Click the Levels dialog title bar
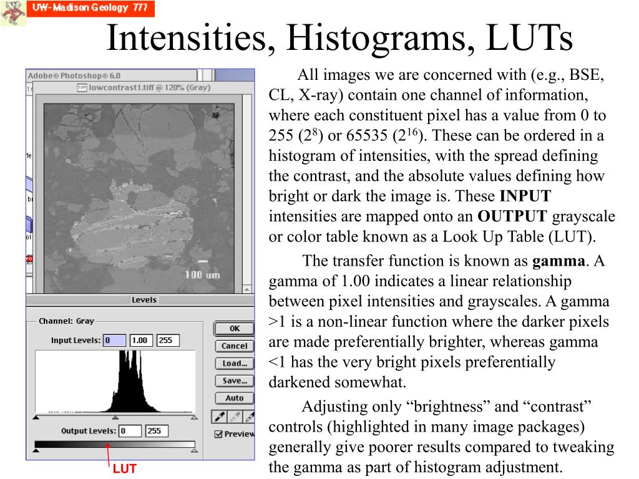The height and width of the screenshot is (479, 639). (x=140, y=300)
